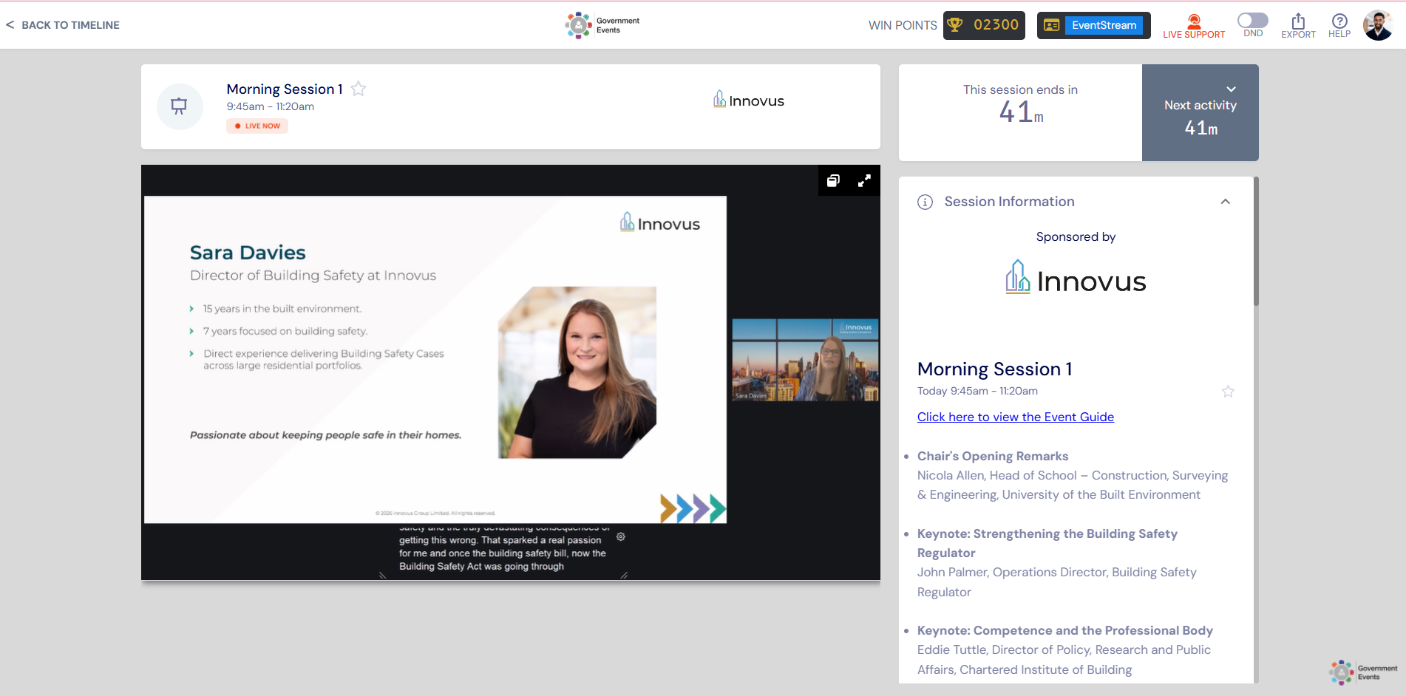Click the video pop-out layout icon
This screenshot has height=696, width=1406.
(x=833, y=181)
